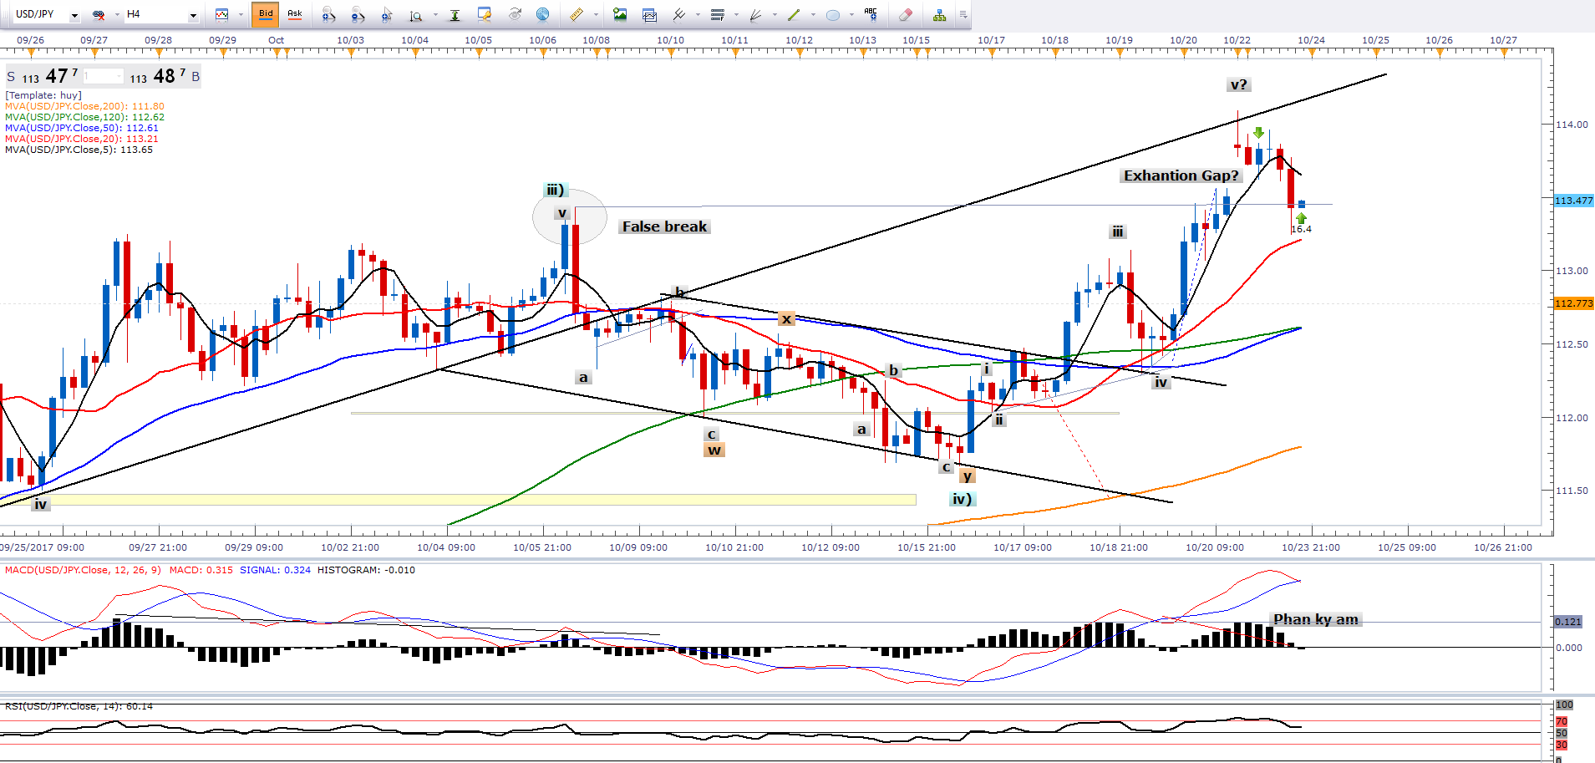Choose the green trend line drawing tool
The image size is (1595, 763).
[x=794, y=14]
